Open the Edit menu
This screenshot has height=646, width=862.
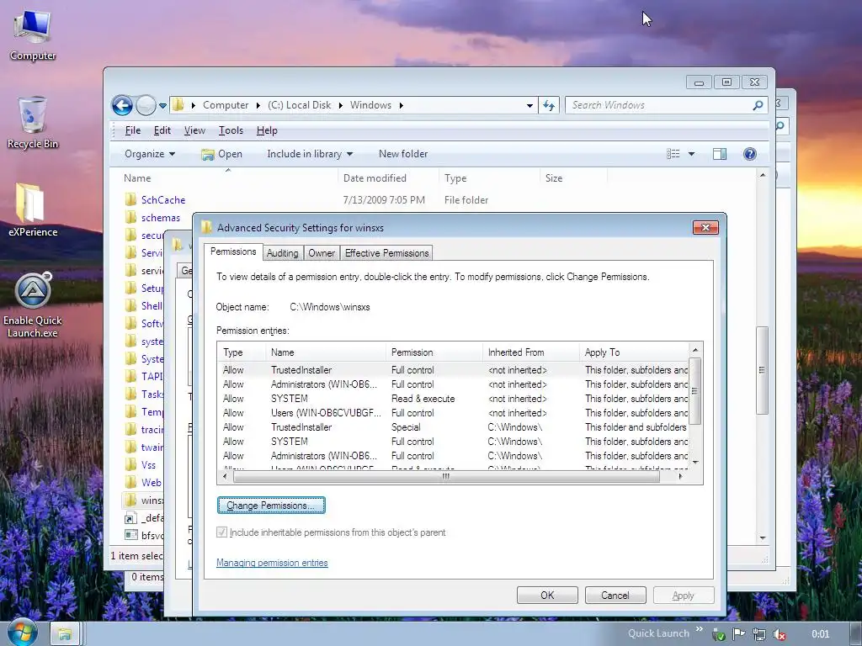click(x=162, y=130)
